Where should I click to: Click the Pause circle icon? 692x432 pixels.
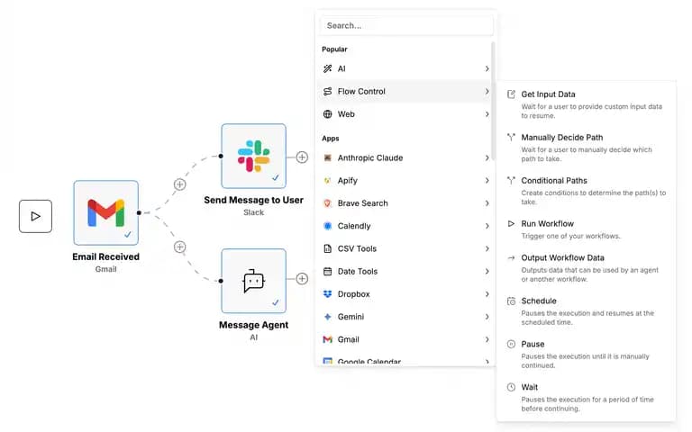(511, 345)
